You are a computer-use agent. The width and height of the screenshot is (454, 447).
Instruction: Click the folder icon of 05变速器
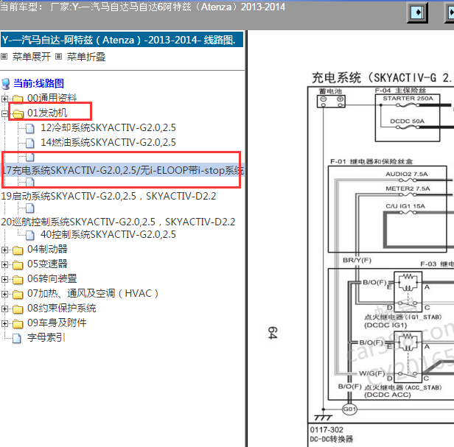click(x=18, y=264)
